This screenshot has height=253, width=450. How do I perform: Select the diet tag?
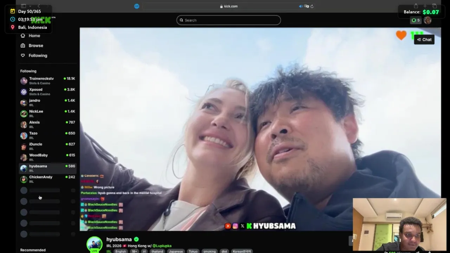[224, 251]
